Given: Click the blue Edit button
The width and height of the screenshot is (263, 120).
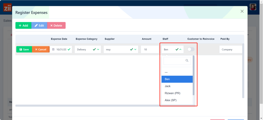Looking at the screenshot, I should click(x=39, y=25).
